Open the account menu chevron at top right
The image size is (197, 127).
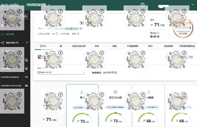(193, 5)
